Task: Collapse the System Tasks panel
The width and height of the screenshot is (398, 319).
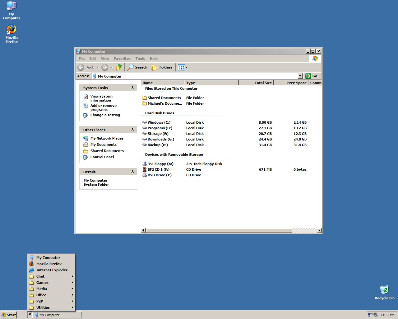Action: (x=132, y=88)
